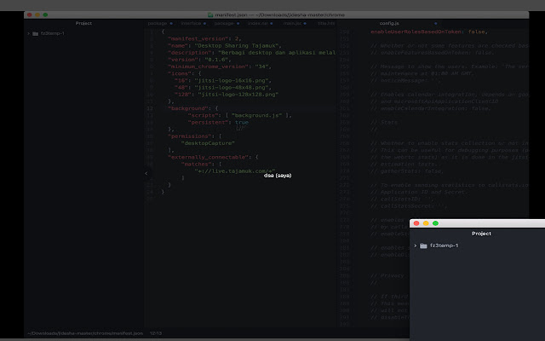Click fz3temp-1 folder icon in small front window
545x341 pixels.
point(423,246)
